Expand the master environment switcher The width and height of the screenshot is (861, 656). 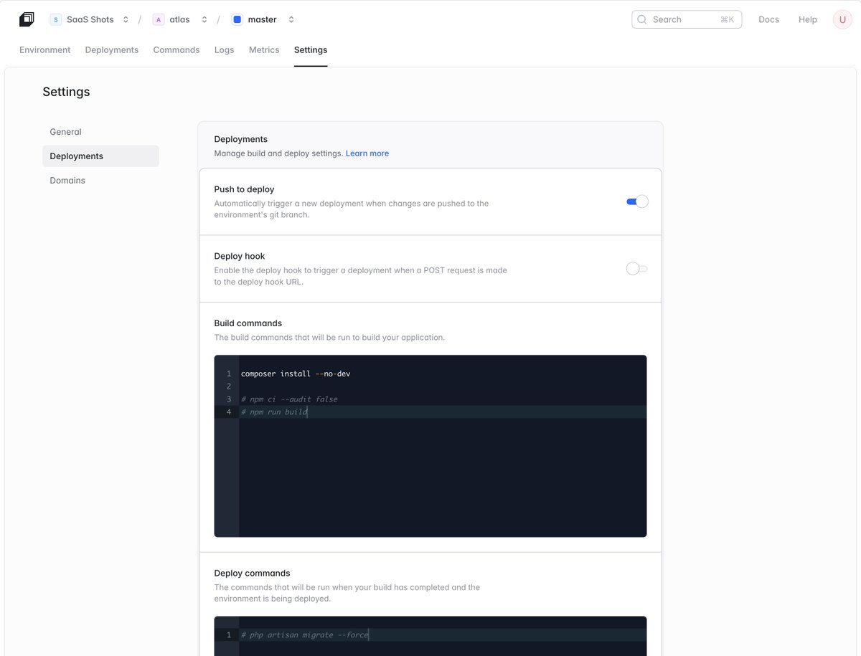(x=291, y=19)
